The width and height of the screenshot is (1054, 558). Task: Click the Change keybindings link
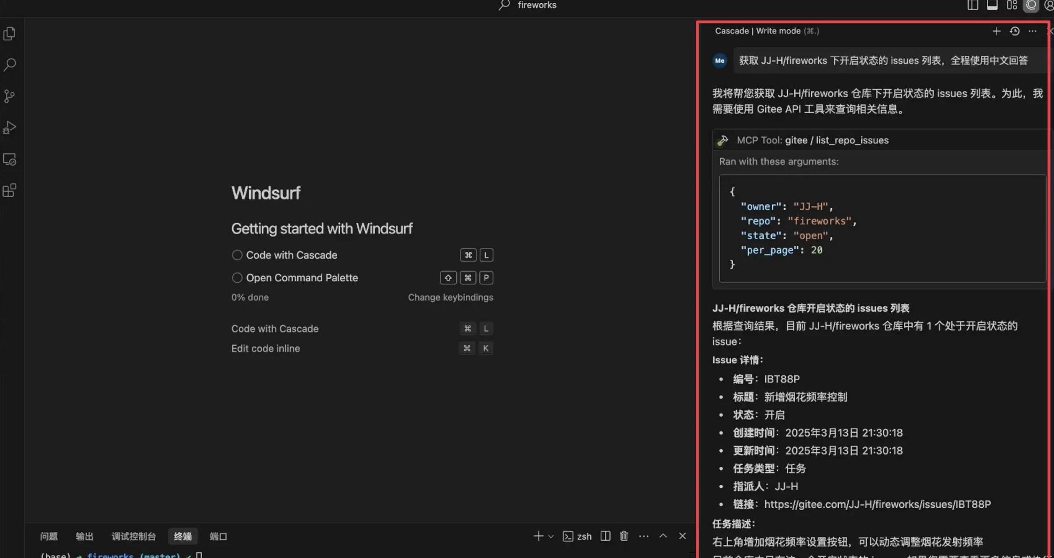pos(450,297)
